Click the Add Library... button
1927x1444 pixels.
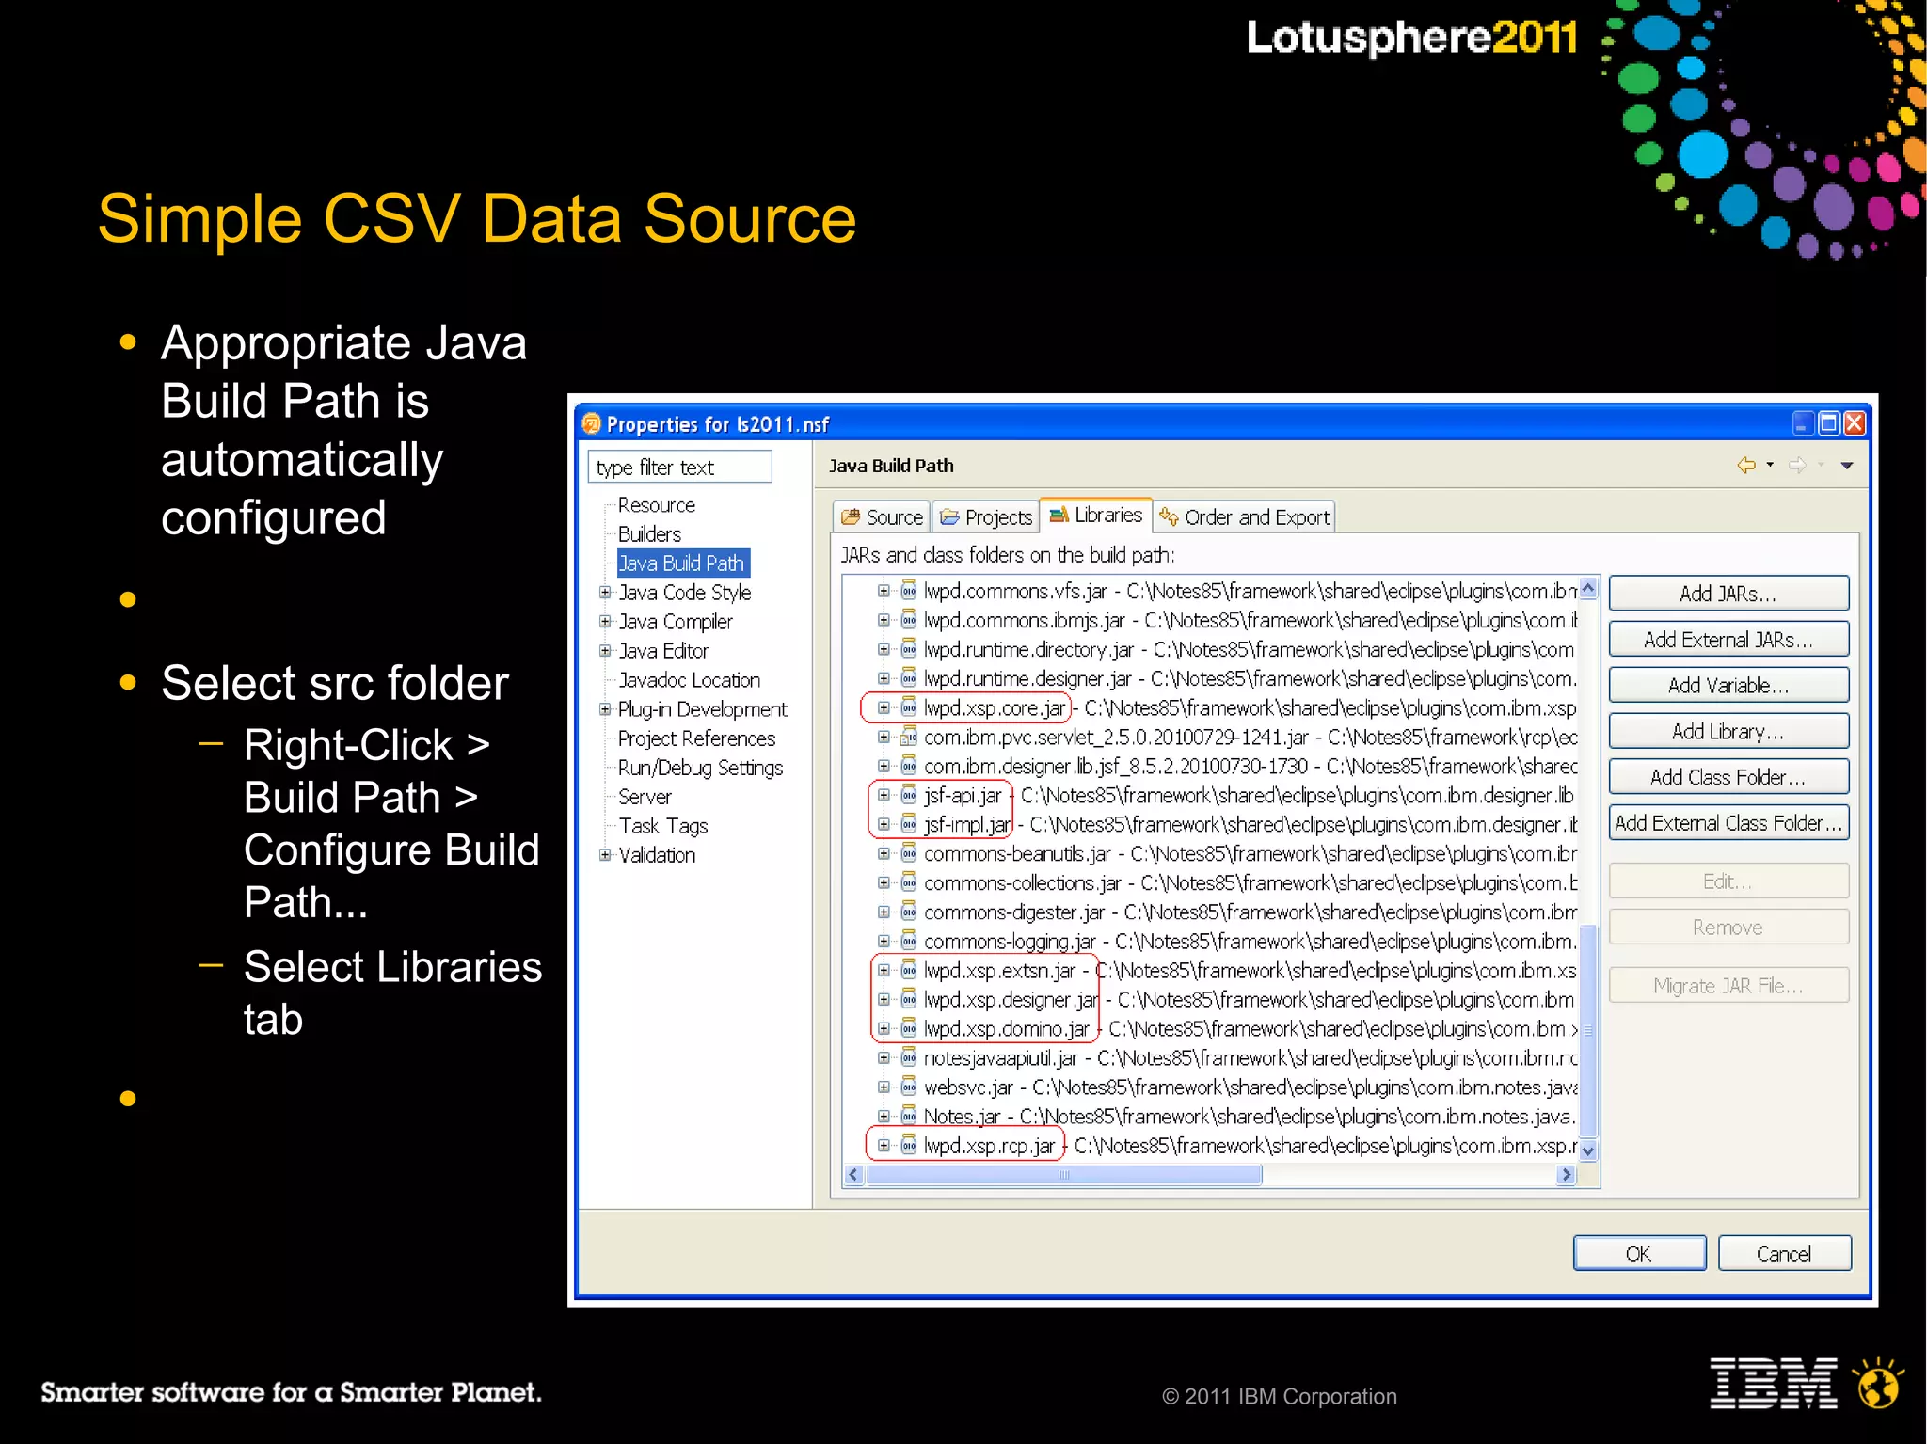coord(1728,731)
